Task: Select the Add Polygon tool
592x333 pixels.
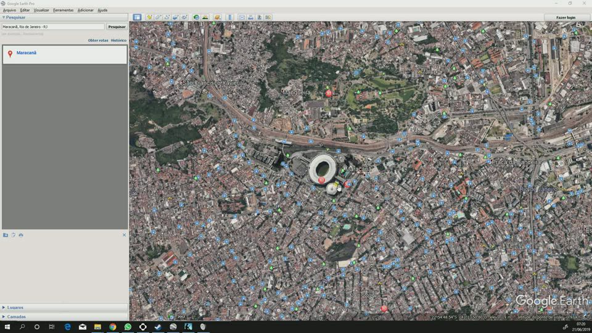Action: (x=158, y=17)
